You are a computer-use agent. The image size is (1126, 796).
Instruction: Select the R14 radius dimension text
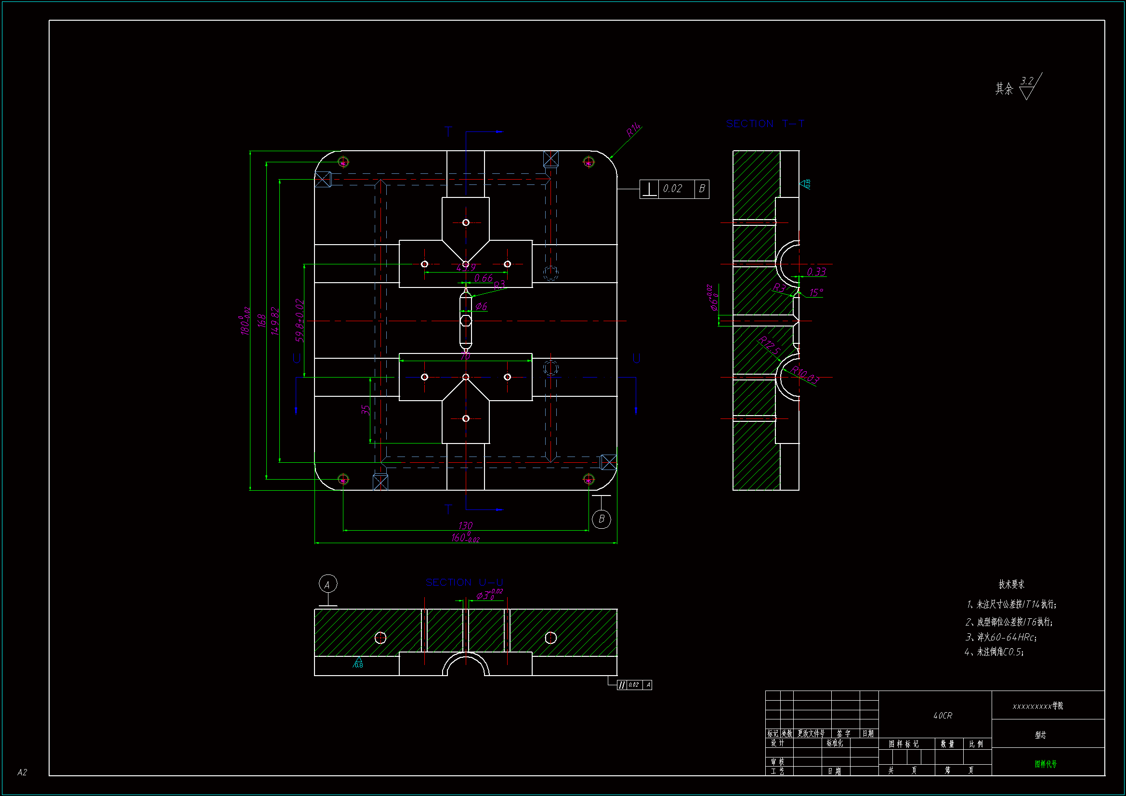coord(633,130)
